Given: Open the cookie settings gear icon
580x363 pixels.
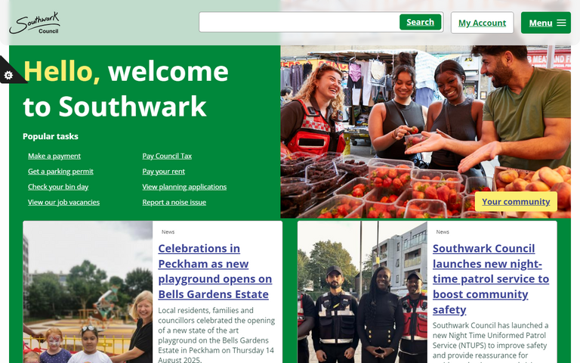Looking at the screenshot, I should click(8, 75).
